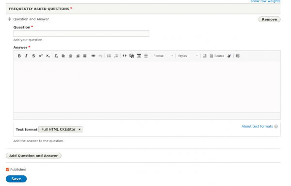Center align text
Screen dimensions: 291x186
[70, 56]
